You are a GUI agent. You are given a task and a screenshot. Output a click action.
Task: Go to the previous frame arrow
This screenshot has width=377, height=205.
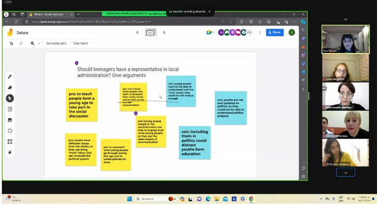(x=138, y=32)
